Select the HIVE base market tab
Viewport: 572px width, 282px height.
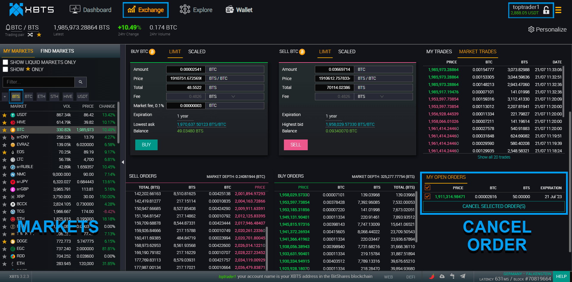click(68, 96)
